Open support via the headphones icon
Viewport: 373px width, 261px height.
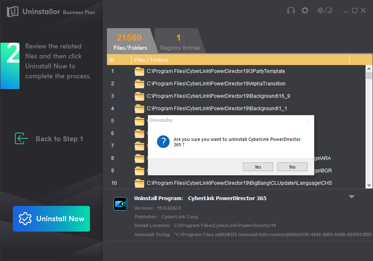click(x=291, y=10)
